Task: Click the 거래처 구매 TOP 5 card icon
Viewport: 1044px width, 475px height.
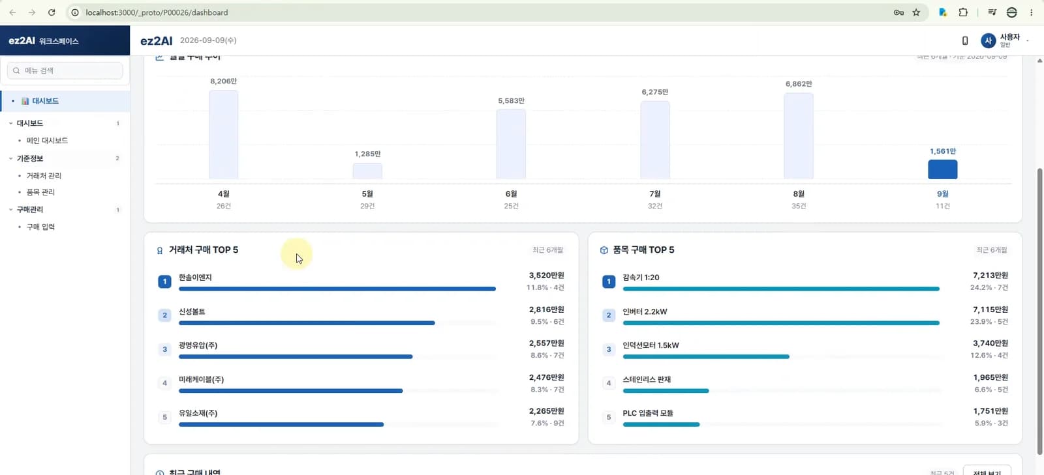Action: tap(160, 250)
